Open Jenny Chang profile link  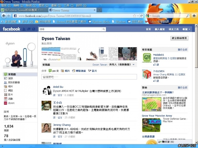tap(62, 125)
